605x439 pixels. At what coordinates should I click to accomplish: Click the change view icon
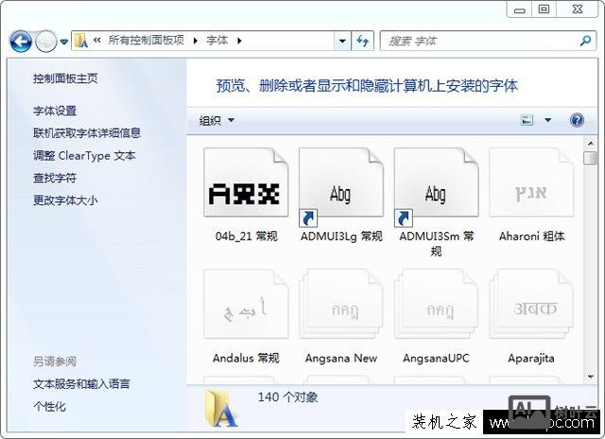(x=527, y=120)
